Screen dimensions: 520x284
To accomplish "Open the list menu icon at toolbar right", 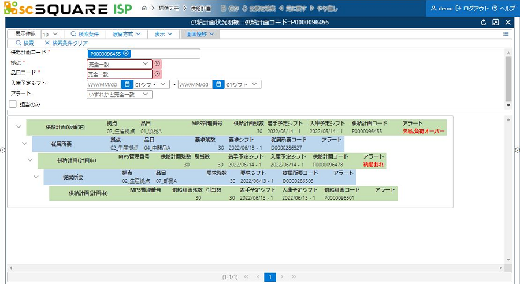I will pyautogui.click(x=506, y=34).
